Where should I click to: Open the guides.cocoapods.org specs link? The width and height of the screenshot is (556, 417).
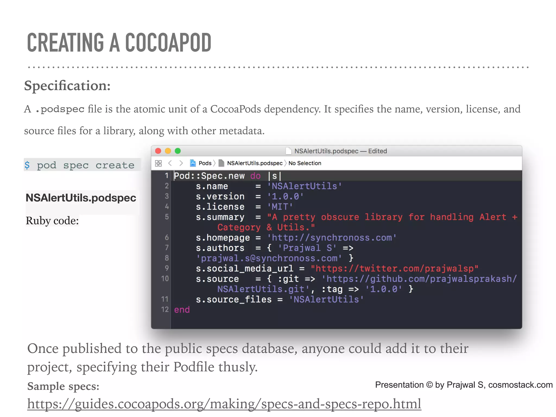click(224, 404)
